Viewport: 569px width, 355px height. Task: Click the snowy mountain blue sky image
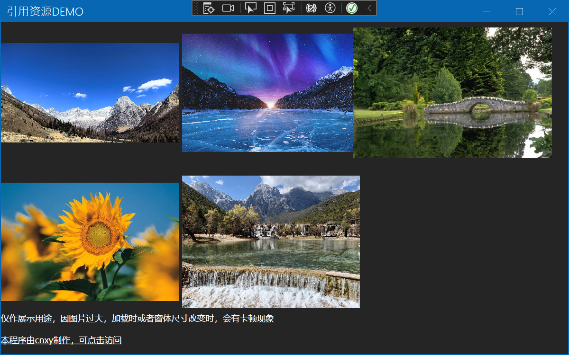coord(90,93)
